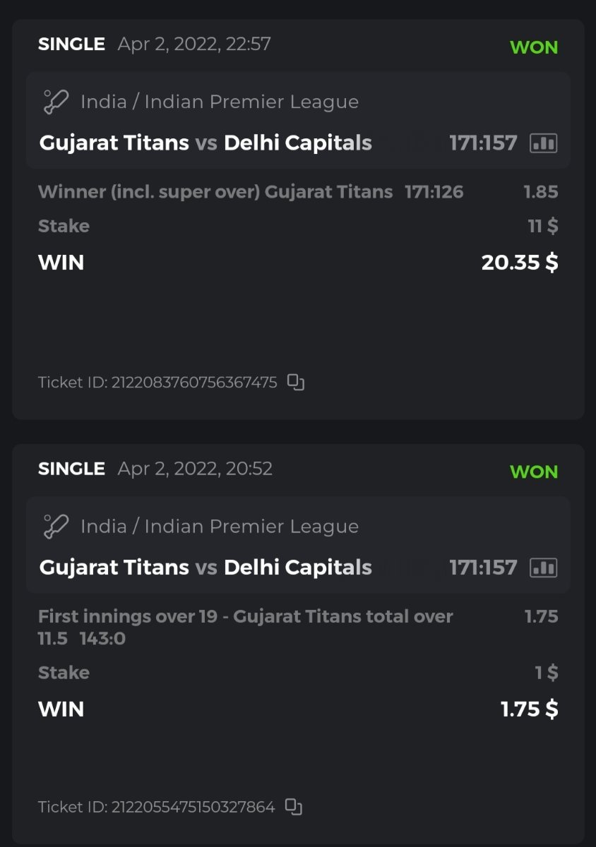Select the First innings over 19 bet line
The image size is (596, 847).
click(x=245, y=616)
